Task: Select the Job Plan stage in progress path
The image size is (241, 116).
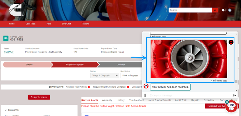Action: point(121,65)
